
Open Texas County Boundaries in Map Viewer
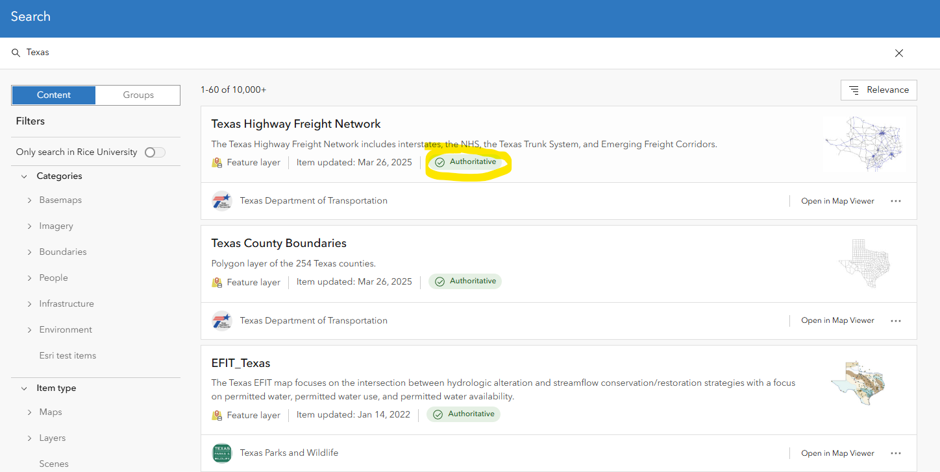pos(837,320)
